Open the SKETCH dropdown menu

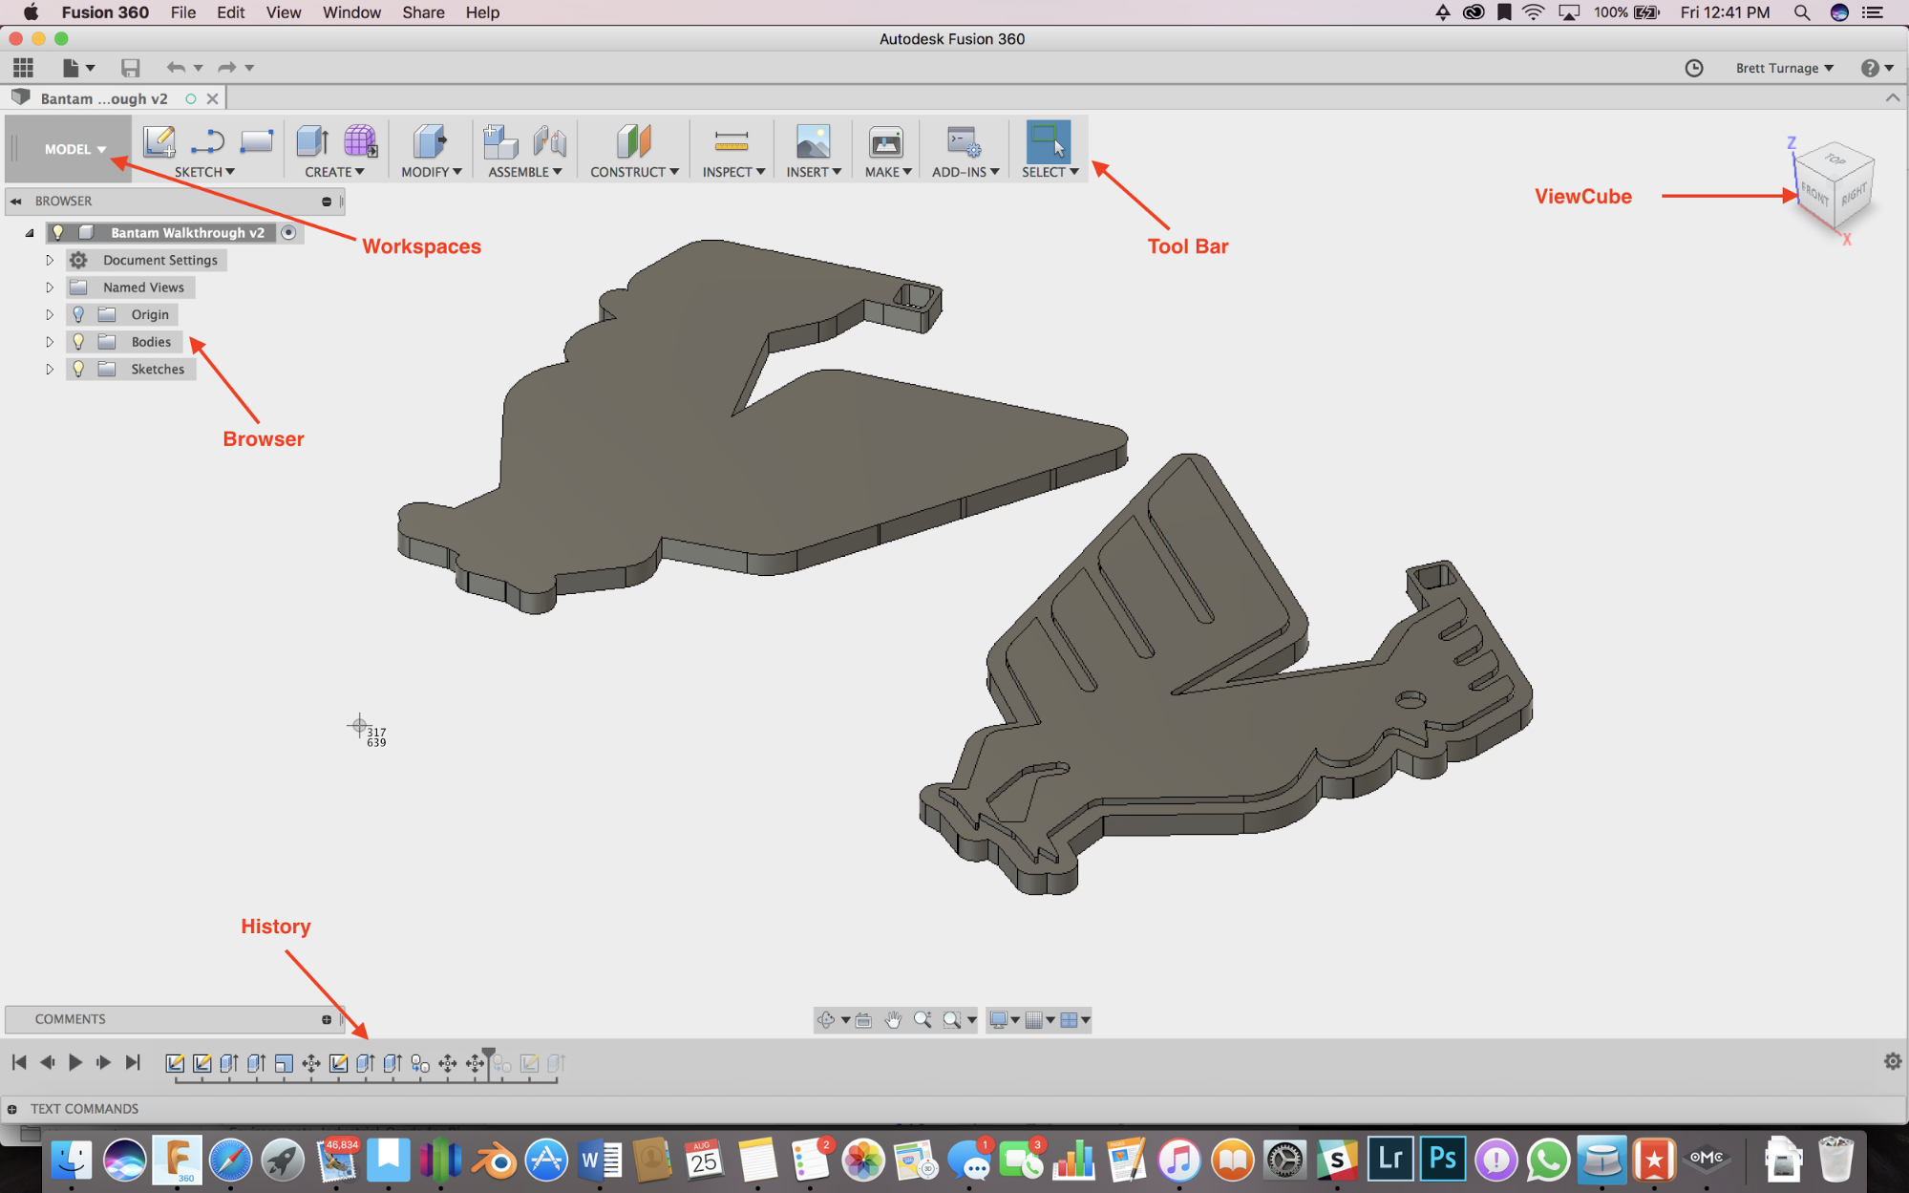tap(204, 172)
